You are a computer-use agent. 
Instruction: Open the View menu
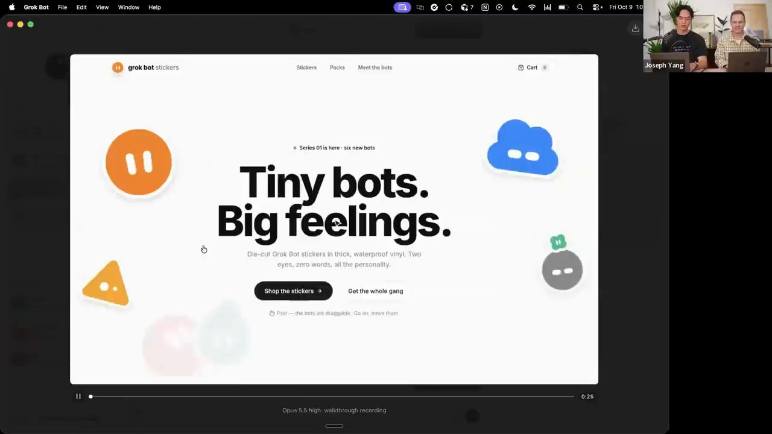[103, 7]
